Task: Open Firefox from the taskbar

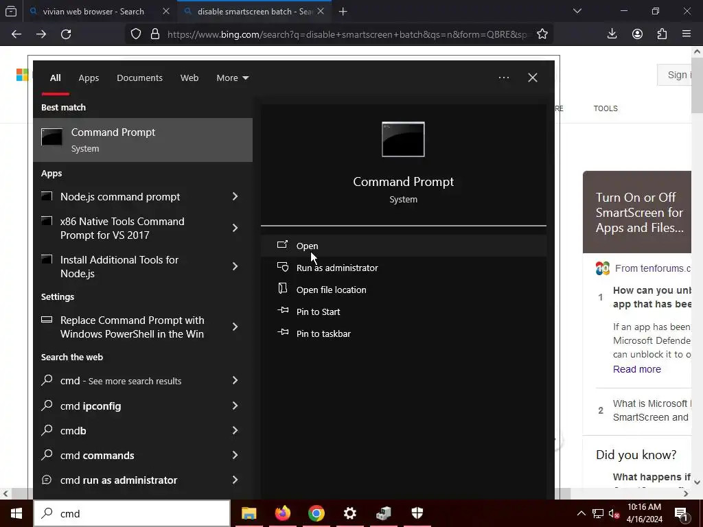Action: (x=282, y=513)
